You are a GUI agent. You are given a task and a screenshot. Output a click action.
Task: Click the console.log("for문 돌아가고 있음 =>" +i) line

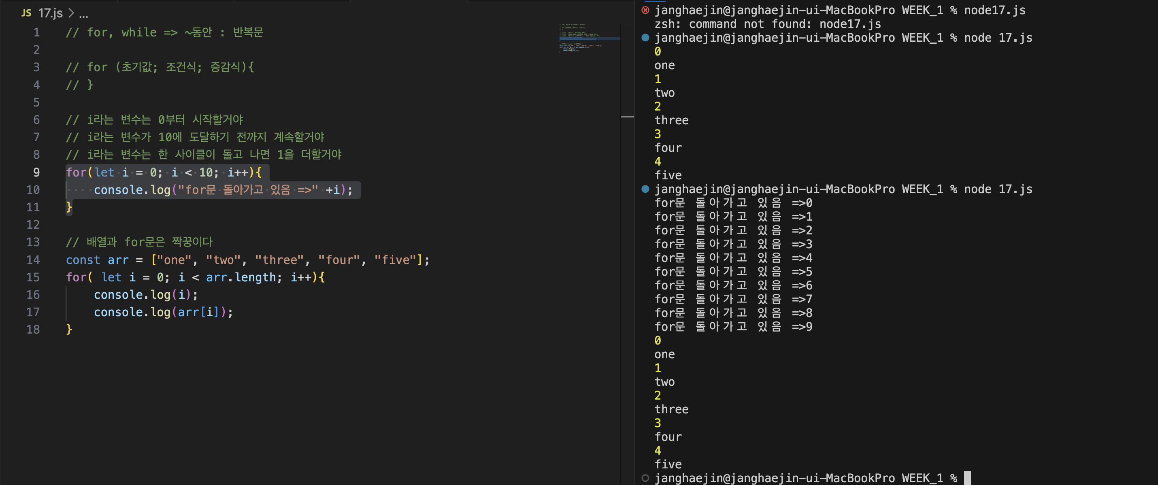pos(223,190)
